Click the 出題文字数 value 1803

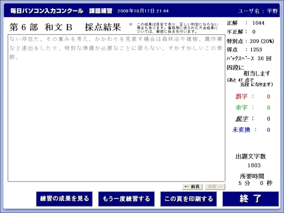click(254, 165)
